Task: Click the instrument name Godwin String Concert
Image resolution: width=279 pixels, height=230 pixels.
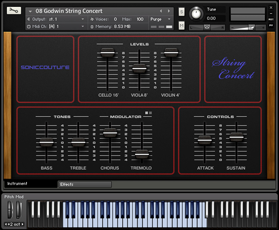Action: pos(69,11)
